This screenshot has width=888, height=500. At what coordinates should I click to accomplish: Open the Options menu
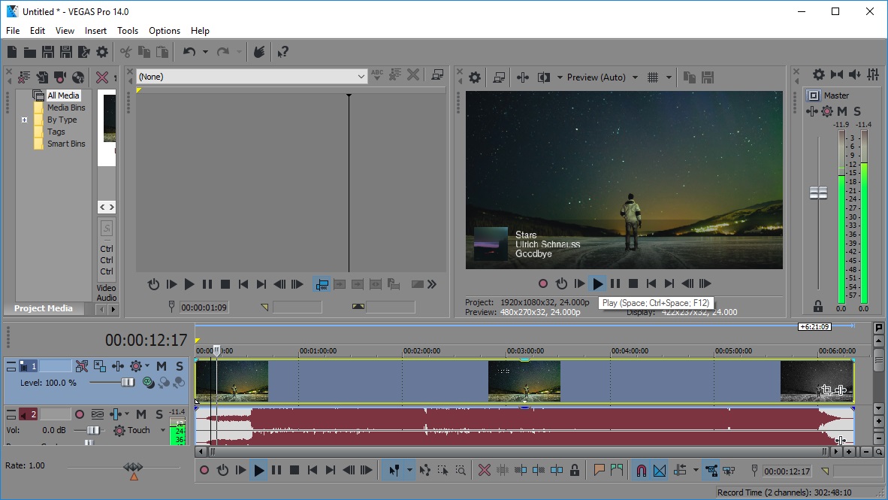(165, 31)
